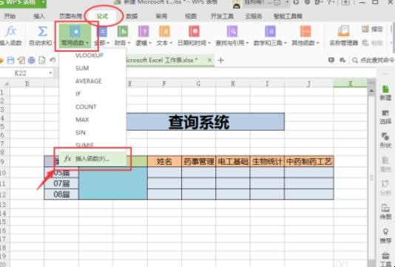This screenshot has height=267, width=395.
Task: Open the 数学和三角 functions dropdown
Action: (x=270, y=36)
